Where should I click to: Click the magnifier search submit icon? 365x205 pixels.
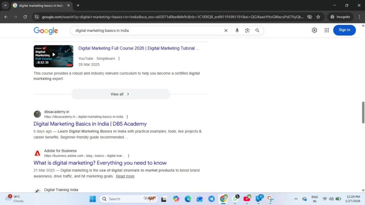tap(257, 31)
